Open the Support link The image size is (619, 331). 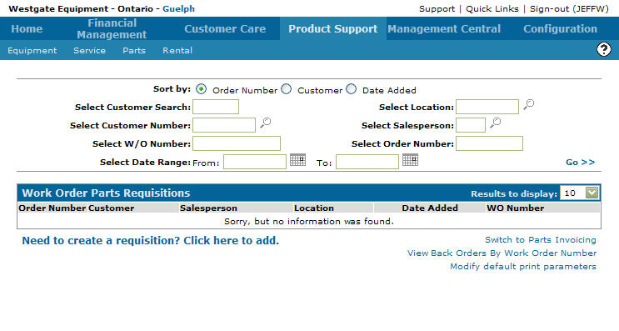(x=437, y=9)
